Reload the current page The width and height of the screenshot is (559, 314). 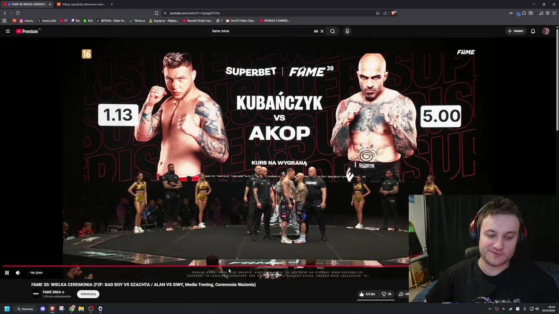point(18,13)
